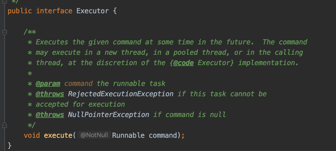
Task: Click the @throws tag before NullPointerException
Action: tap(50, 115)
